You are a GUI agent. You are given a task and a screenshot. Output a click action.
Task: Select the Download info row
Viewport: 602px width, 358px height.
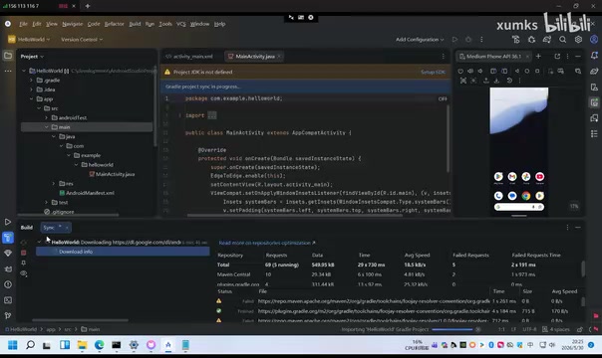[x=123, y=252]
